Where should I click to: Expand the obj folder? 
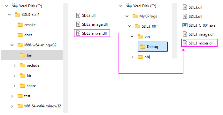tap(132, 57)
